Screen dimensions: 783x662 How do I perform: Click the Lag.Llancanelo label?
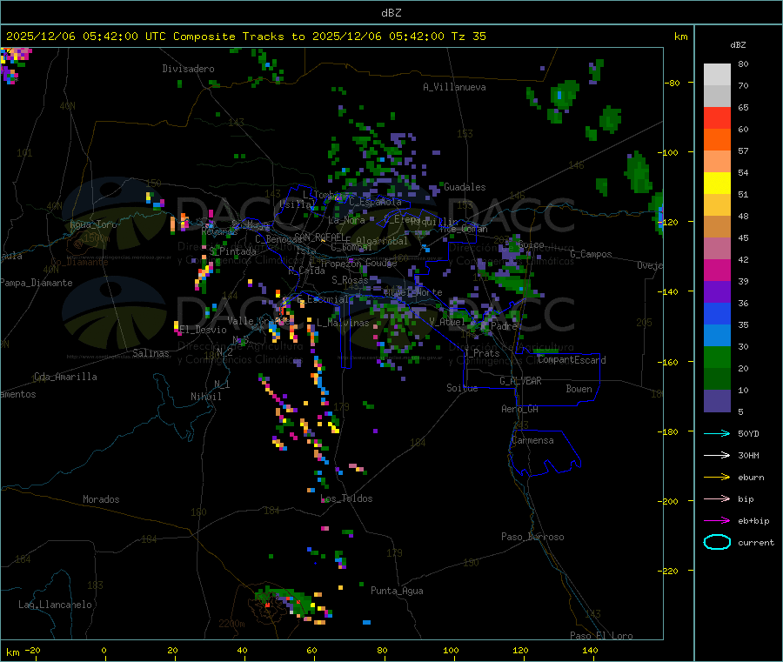coord(55,605)
